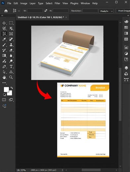Open the Paths panel icon

(x=126, y=80)
